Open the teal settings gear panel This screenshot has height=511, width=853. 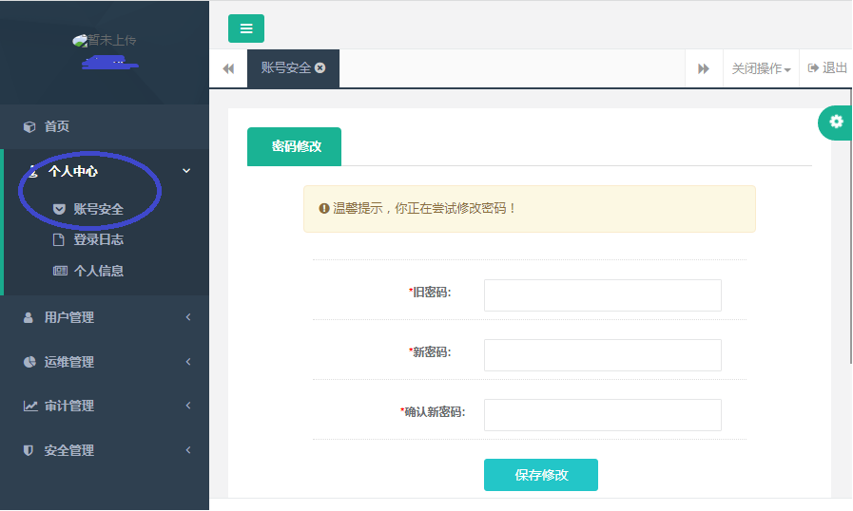[836, 122]
